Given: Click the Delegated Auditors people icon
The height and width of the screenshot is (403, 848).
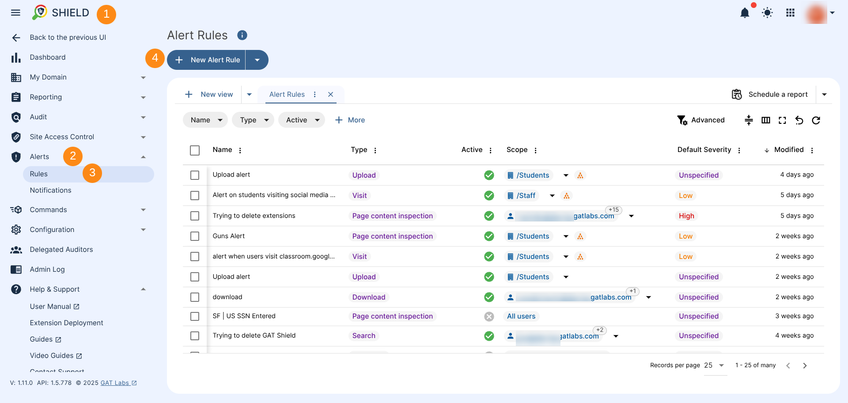Looking at the screenshot, I should tap(16, 250).
